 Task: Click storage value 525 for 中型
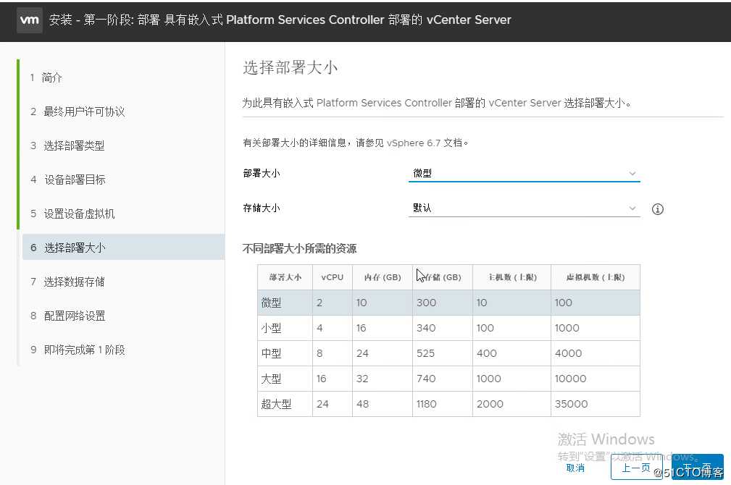426,353
